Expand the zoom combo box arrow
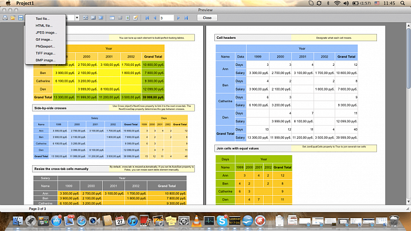 pos(77,18)
